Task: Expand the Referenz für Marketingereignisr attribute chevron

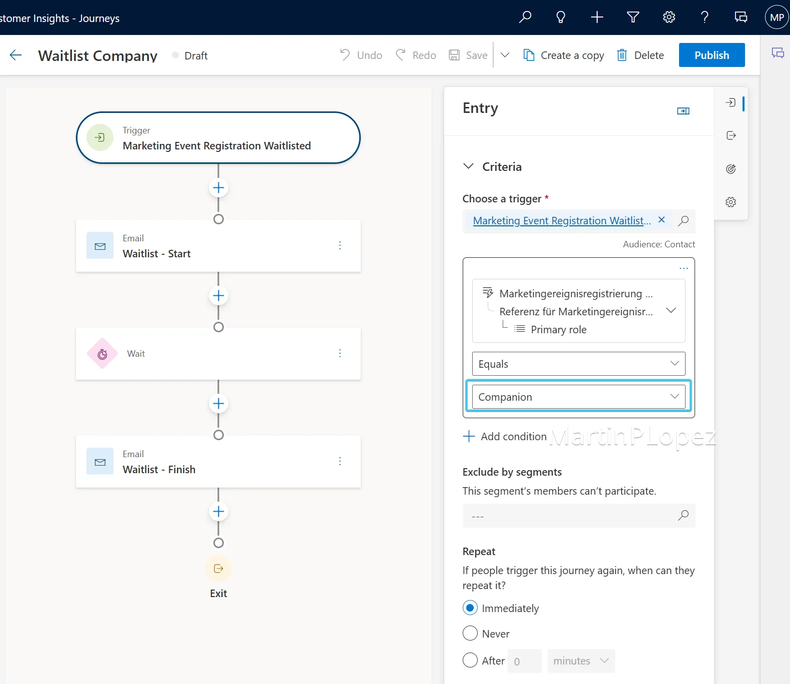Action: 671,311
